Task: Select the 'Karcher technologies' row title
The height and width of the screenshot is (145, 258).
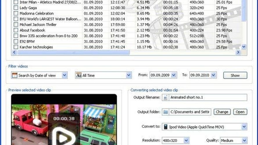Action: [x=36, y=47]
